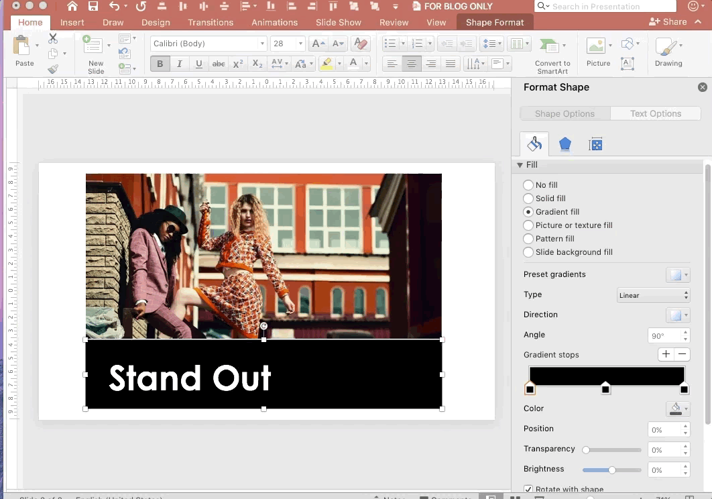Open the Preset gradients dropdown
This screenshot has width=712, height=499.
click(678, 275)
